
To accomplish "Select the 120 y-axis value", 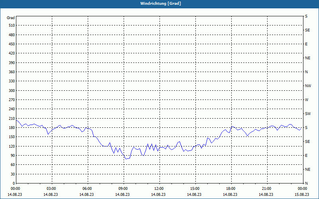I will coord(12,146).
